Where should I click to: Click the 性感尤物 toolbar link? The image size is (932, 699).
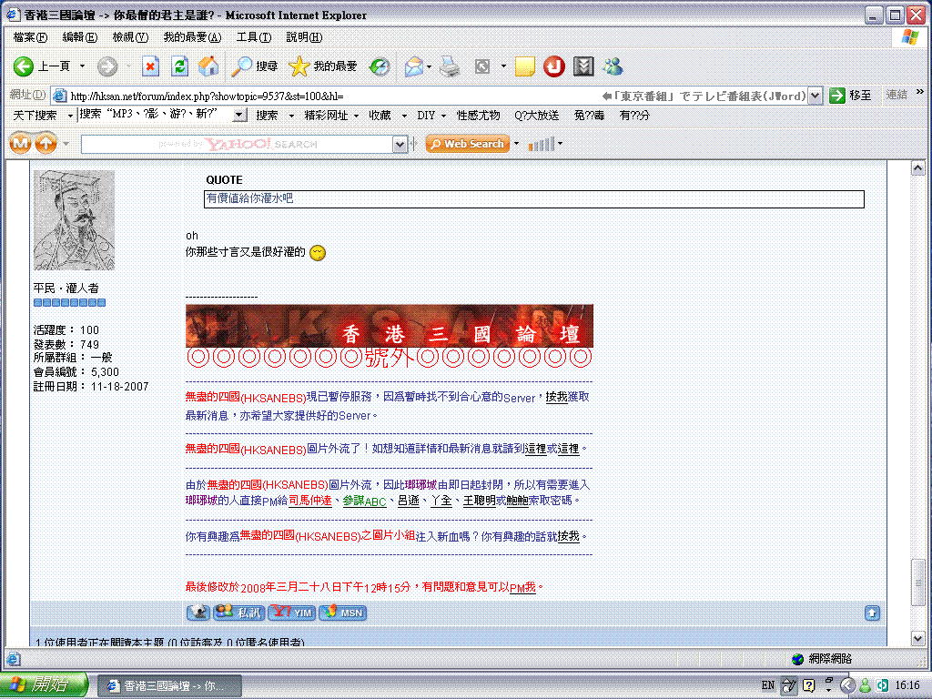pos(478,116)
